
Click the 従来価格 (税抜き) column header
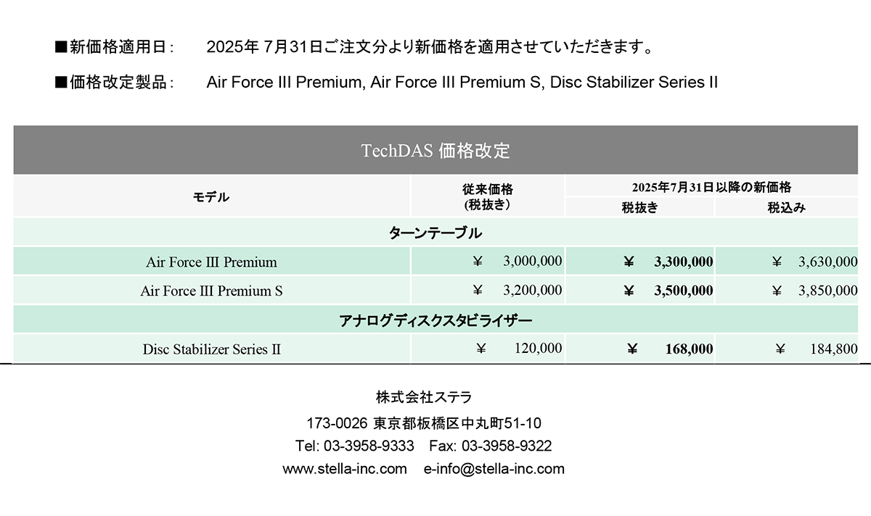[488, 196]
